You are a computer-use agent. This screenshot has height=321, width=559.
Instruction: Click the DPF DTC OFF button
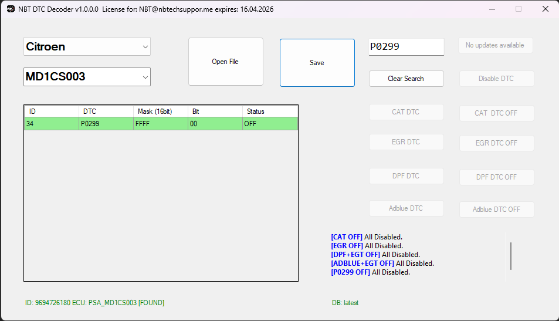(x=497, y=177)
